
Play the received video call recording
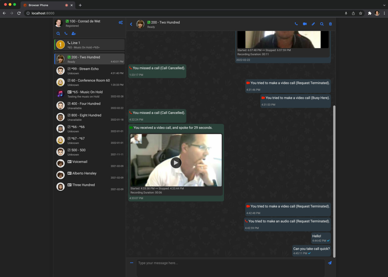tap(176, 163)
